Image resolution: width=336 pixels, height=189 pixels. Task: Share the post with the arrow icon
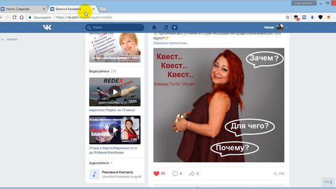click(x=192, y=174)
